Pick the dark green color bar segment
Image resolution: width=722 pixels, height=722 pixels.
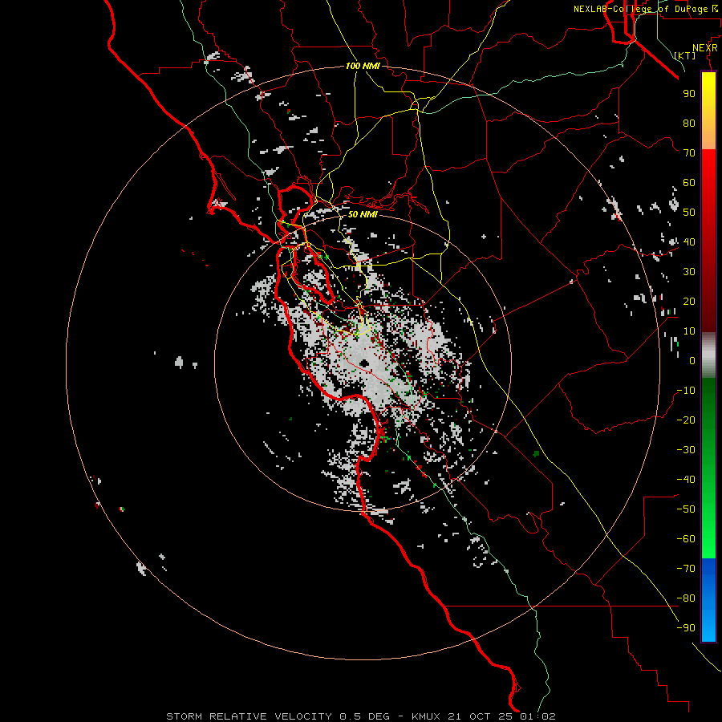(x=708, y=396)
